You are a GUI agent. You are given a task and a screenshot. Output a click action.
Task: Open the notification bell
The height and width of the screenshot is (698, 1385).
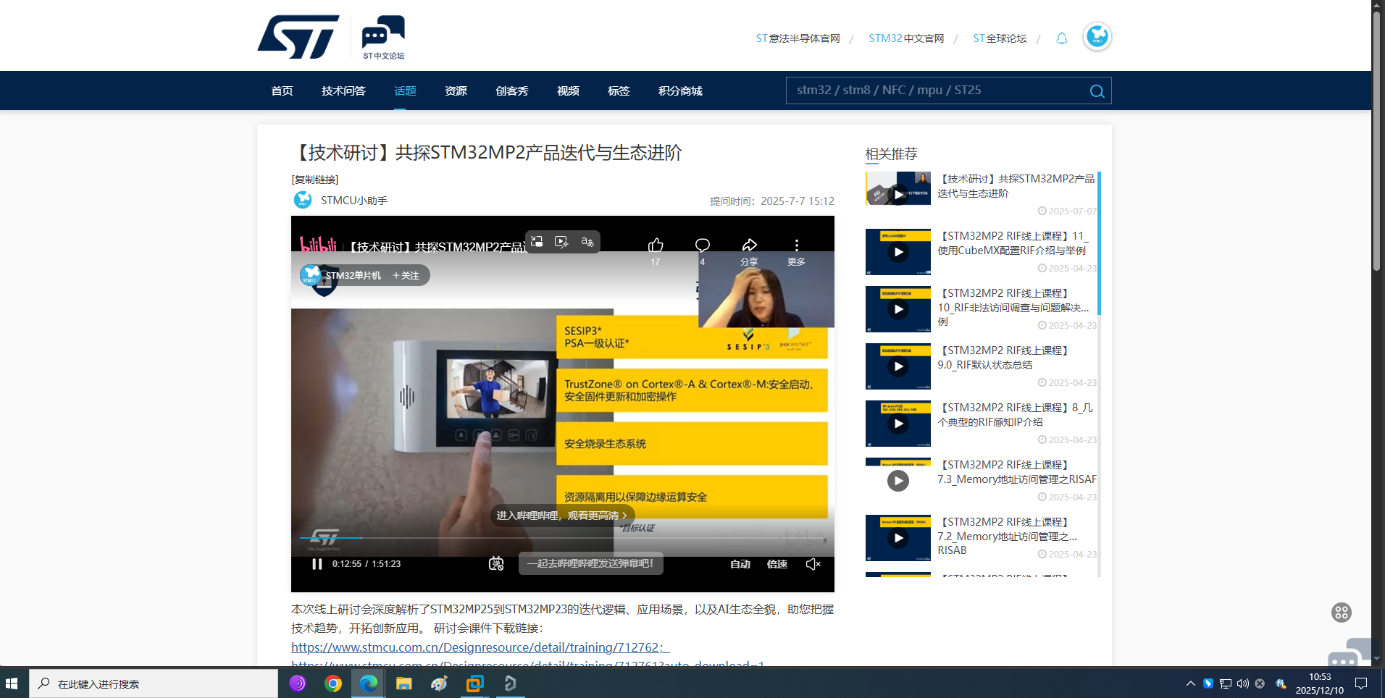1062,38
